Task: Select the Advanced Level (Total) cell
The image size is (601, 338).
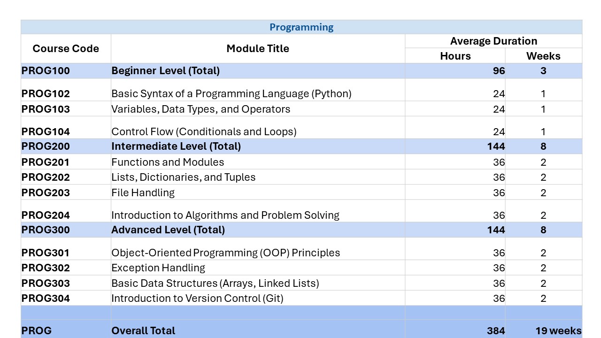Action: click(x=168, y=230)
